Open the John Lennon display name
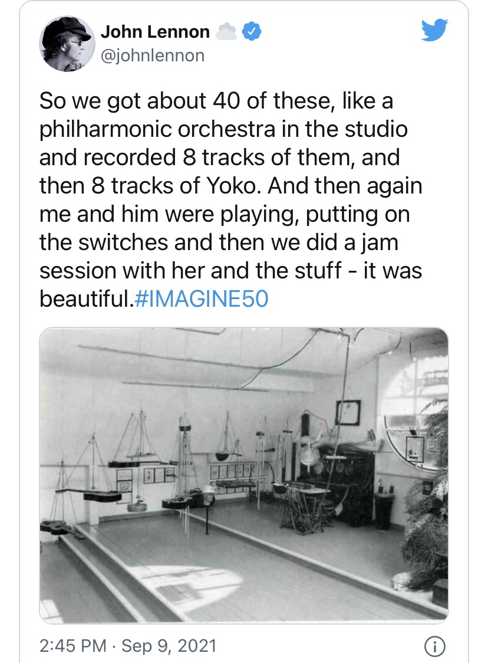 (155, 32)
